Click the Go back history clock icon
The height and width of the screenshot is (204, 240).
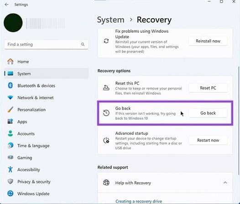click(x=106, y=113)
